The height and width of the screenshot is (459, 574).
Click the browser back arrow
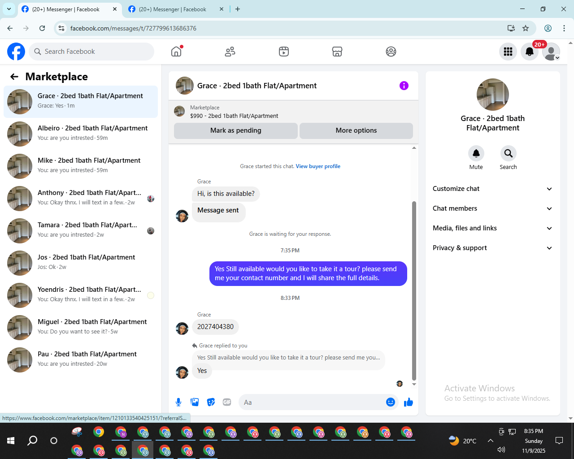point(10,28)
